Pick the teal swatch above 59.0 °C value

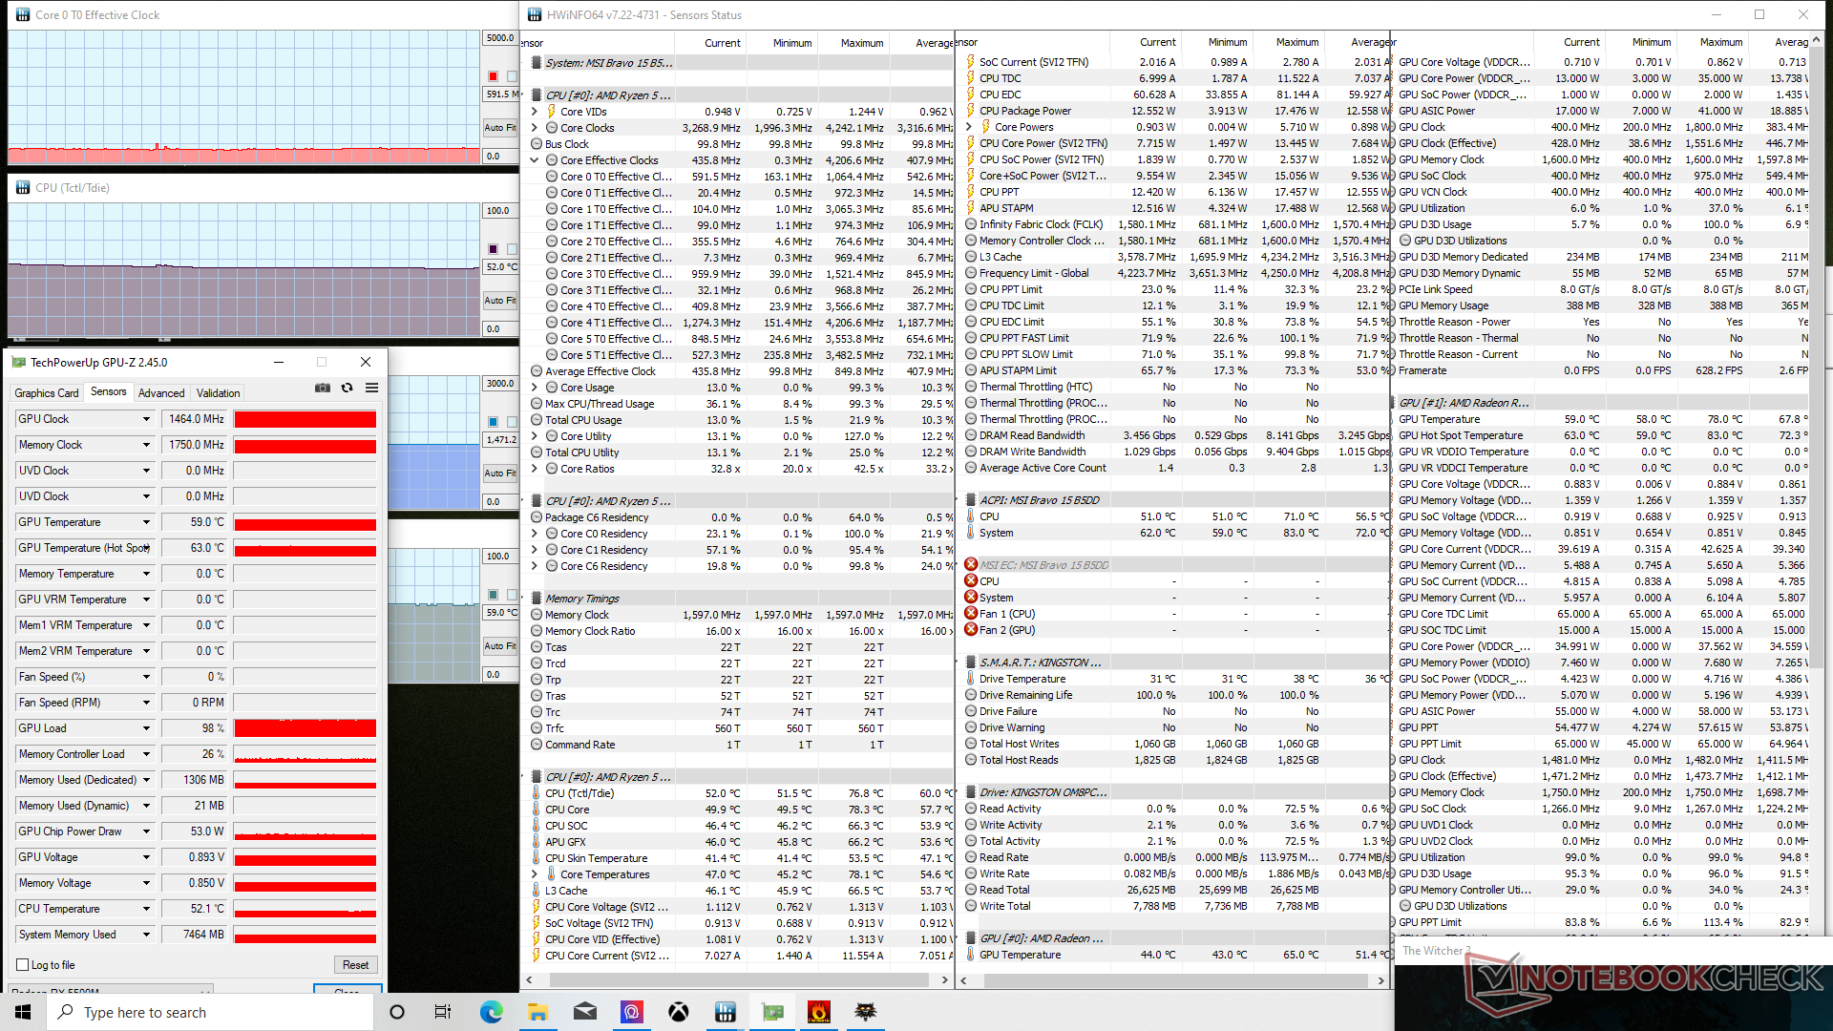click(493, 595)
